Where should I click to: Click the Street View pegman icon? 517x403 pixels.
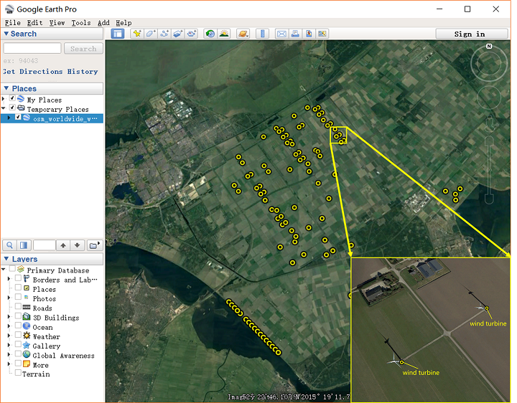click(x=490, y=123)
